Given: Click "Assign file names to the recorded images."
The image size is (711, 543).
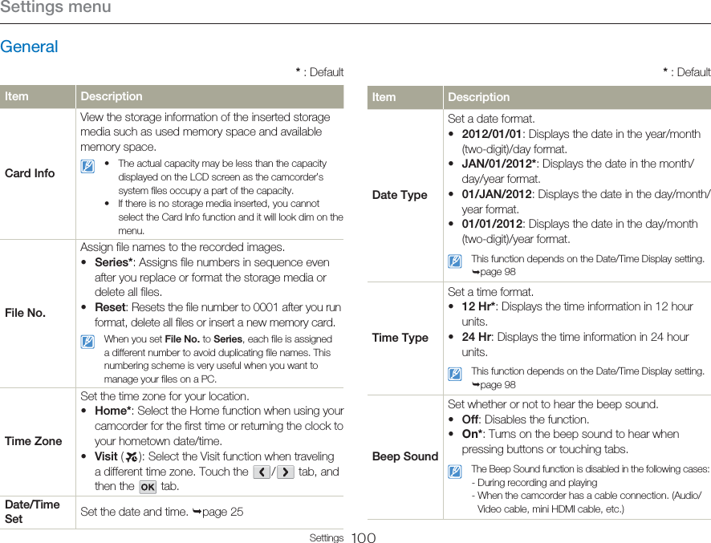Looking at the screenshot, I should [183, 247].
